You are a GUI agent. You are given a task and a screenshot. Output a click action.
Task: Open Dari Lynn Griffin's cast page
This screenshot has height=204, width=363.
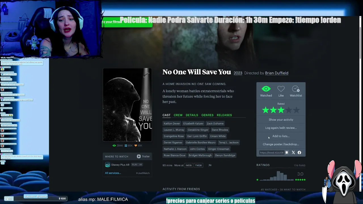(x=197, y=136)
